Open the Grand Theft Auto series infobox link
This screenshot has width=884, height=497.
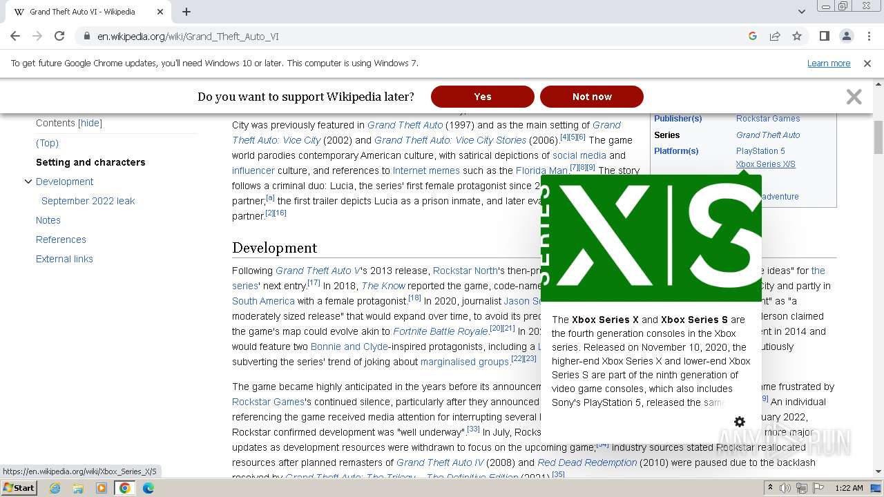[768, 135]
